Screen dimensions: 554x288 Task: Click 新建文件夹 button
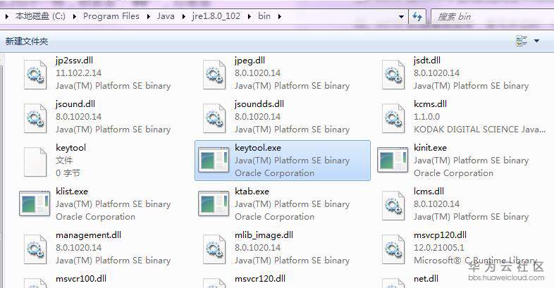coord(27,42)
